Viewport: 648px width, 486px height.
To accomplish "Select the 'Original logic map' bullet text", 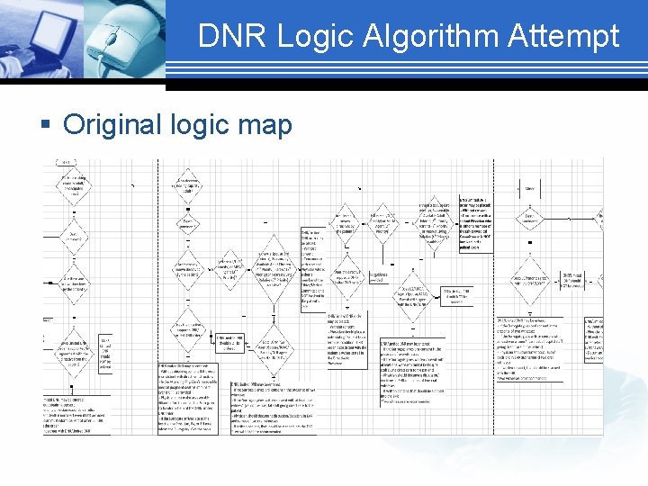I will (x=177, y=124).
